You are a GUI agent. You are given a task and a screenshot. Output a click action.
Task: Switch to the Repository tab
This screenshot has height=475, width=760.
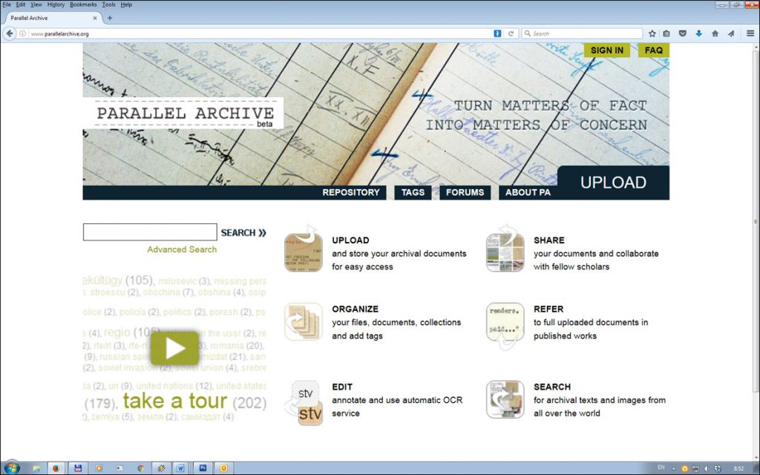[350, 192]
